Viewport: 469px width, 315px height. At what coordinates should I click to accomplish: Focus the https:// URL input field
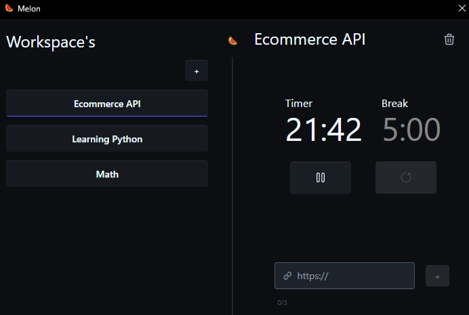click(352, 276)
